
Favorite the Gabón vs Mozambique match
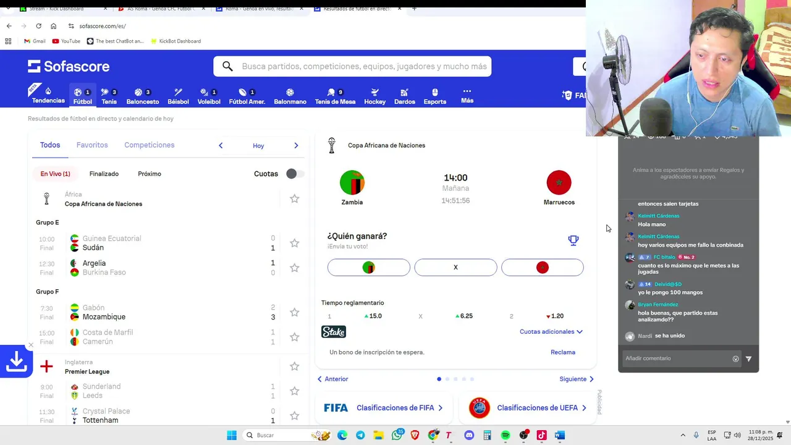pos(295,312)
